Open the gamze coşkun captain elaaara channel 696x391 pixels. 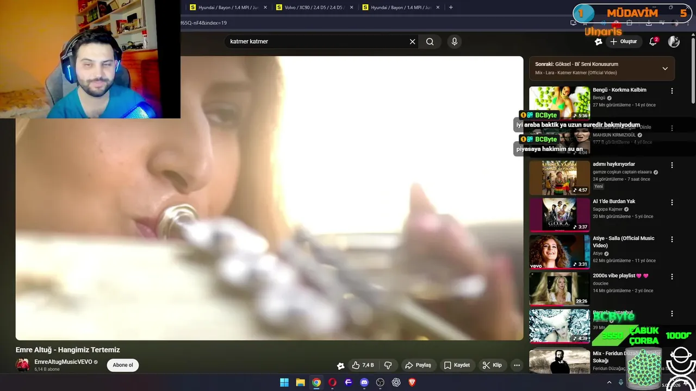tap(622, 172)
